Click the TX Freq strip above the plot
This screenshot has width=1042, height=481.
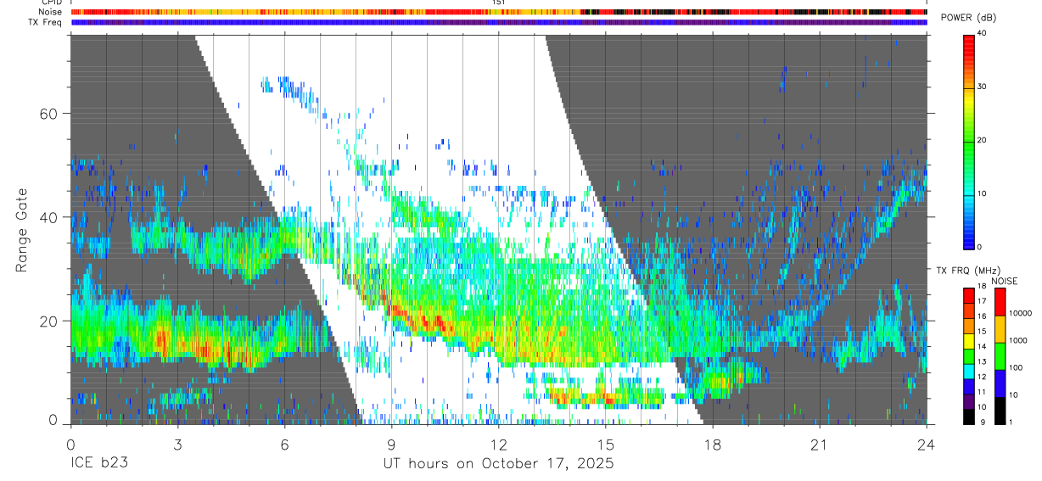(x=499, y=22)
